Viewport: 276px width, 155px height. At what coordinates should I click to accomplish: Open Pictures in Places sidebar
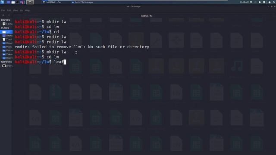tap(7, 51)
